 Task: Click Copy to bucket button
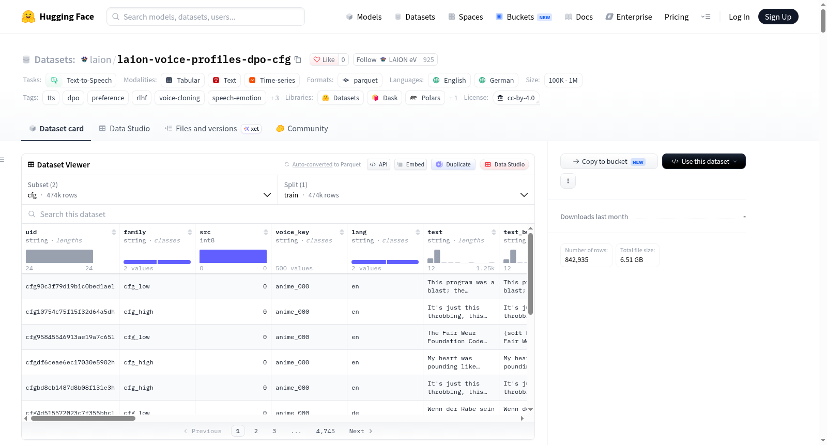tap(609, 161)
